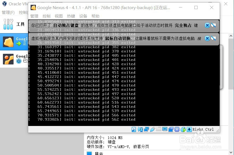Select the powered-off Google VM in list
The width and height of the screenshot is (234, 155).
click(x=14, y=59)
